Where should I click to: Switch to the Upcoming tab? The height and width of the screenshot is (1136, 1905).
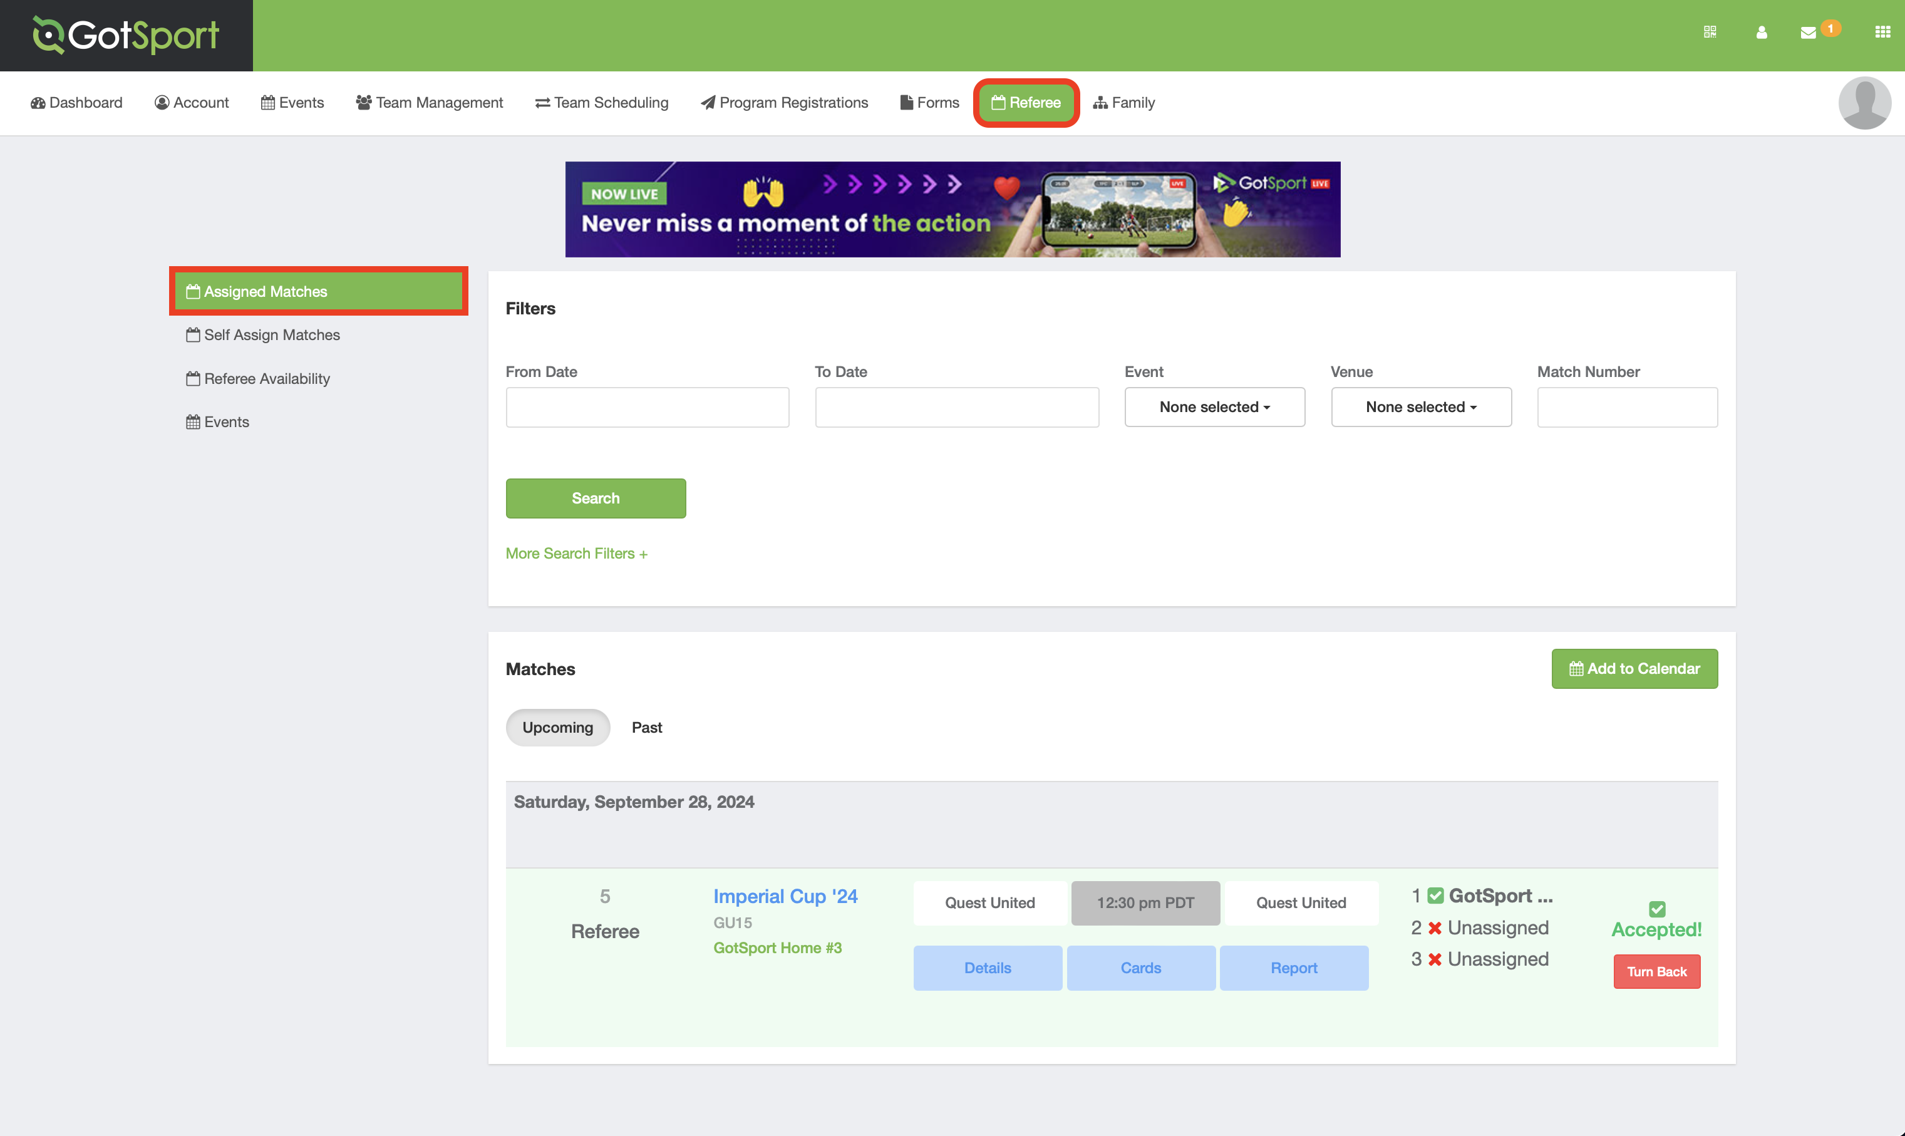tap(558, 727)
